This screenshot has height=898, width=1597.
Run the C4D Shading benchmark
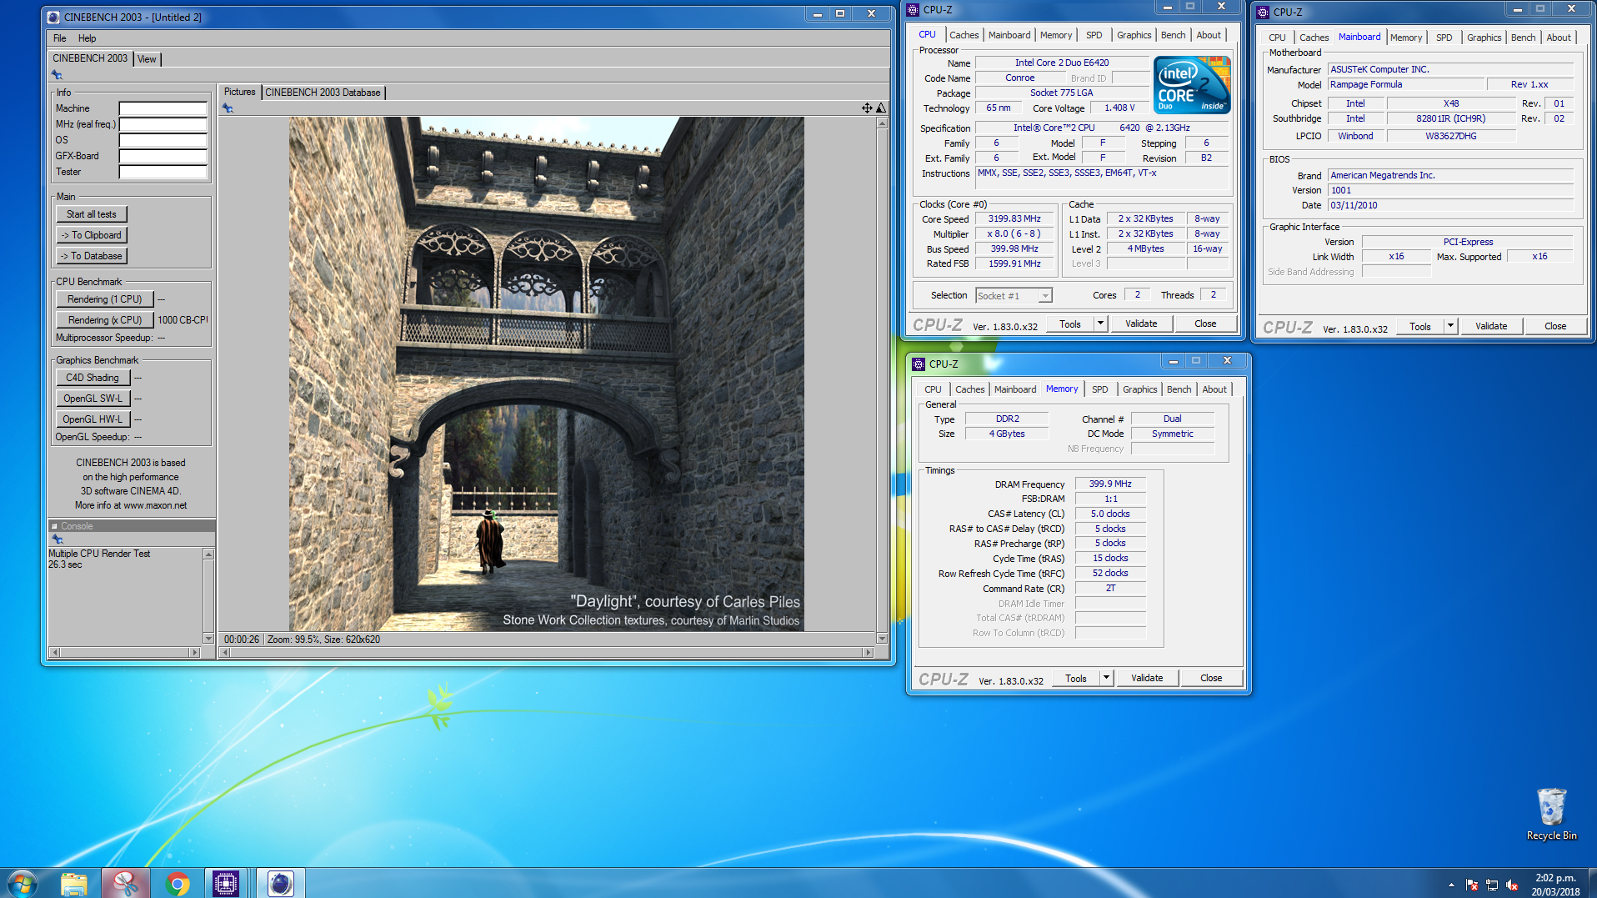[93, 378]
